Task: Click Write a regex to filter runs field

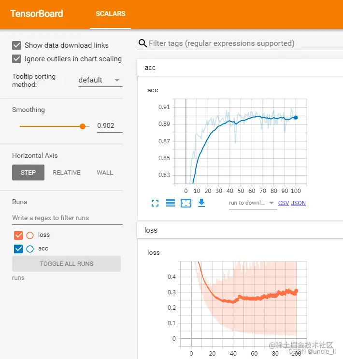Action: point(67,218)
